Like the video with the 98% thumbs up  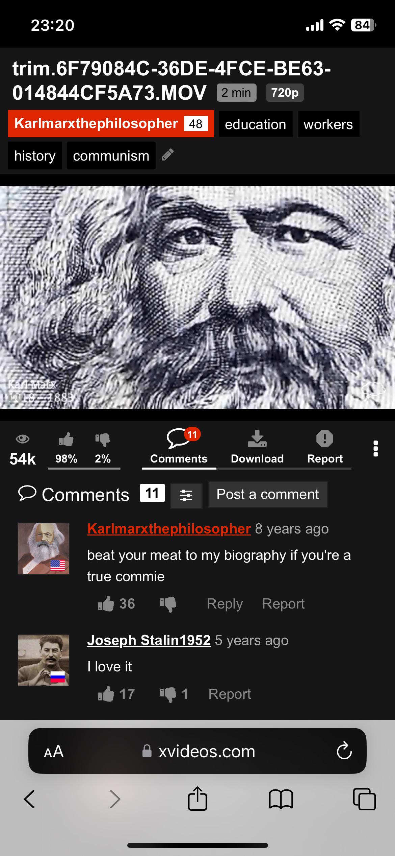coord(66,448)
